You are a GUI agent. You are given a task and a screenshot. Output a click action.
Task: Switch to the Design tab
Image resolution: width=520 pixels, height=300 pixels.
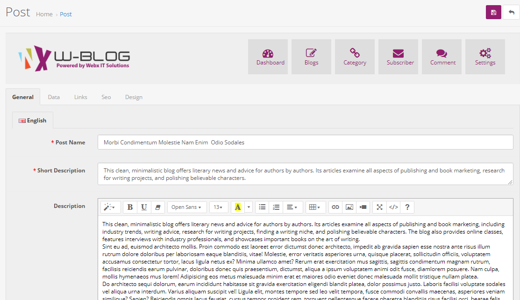[x=134, y=97]
